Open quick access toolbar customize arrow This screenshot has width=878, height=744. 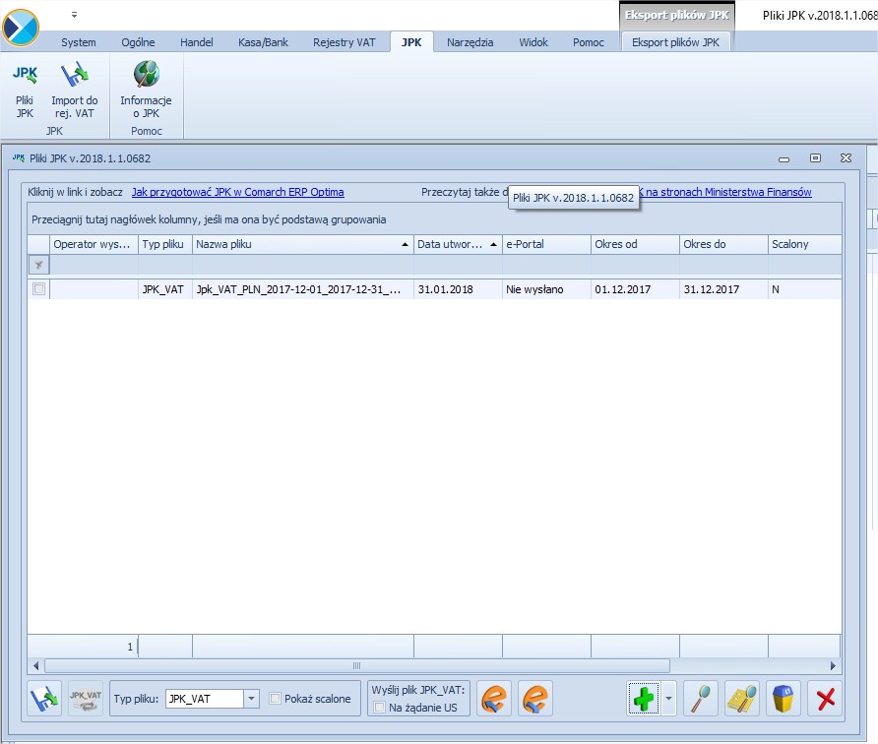pos(74,15)
